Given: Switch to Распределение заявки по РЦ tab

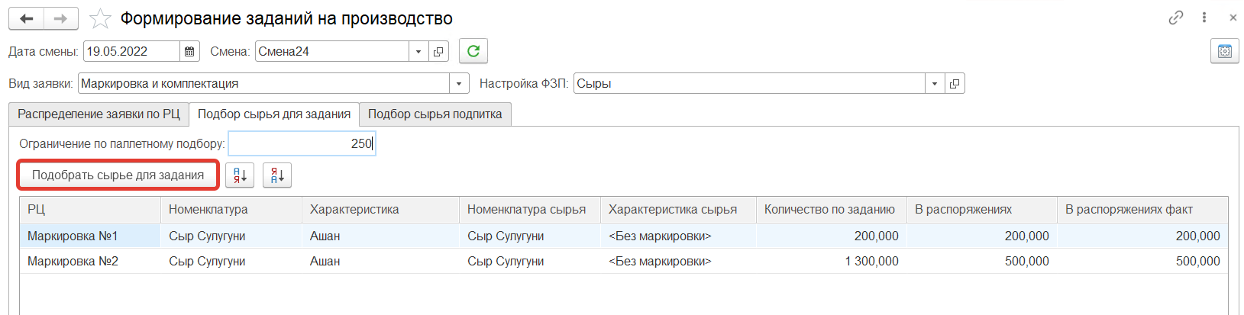Looking at the screenshot, I should pos(99,114).
